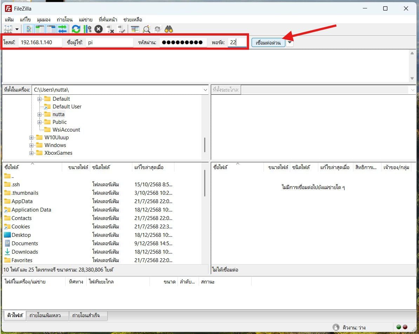
Task: Toggle remote directory tree display
Action: tap(51, 29)
